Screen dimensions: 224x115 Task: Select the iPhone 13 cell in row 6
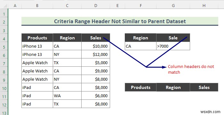coord(37,54)
